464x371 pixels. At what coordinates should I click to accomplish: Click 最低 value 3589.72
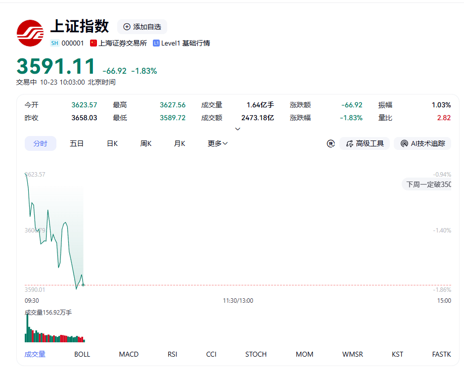pos(173,118)
